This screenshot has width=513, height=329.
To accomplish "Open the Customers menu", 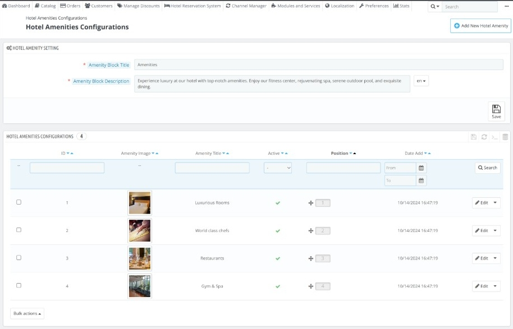I will [98, 6].
